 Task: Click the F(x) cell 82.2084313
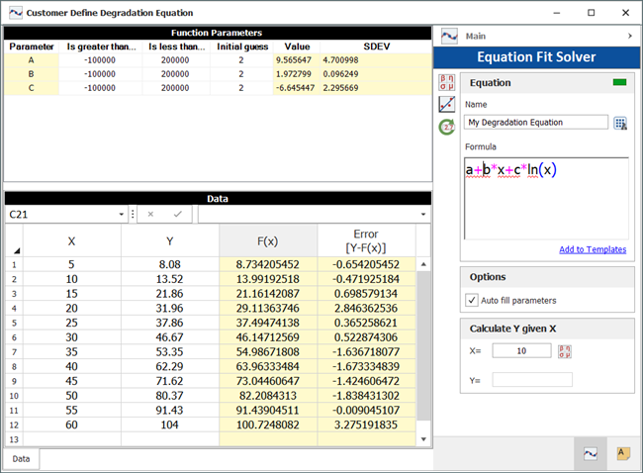pyautogui.click(x=268, y=396)
